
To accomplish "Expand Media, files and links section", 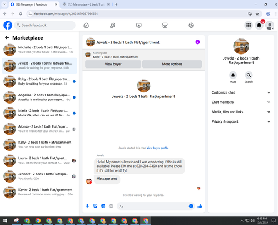I will point(241,112).
